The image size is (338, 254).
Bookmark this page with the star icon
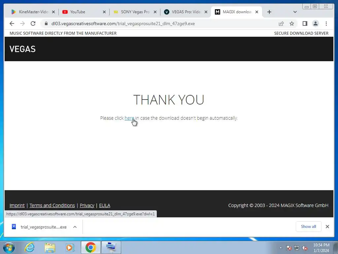click(x=292, y=23)
